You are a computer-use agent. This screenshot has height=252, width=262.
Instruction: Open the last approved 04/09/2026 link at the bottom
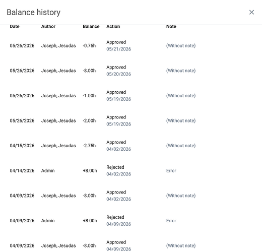(118, 249)
